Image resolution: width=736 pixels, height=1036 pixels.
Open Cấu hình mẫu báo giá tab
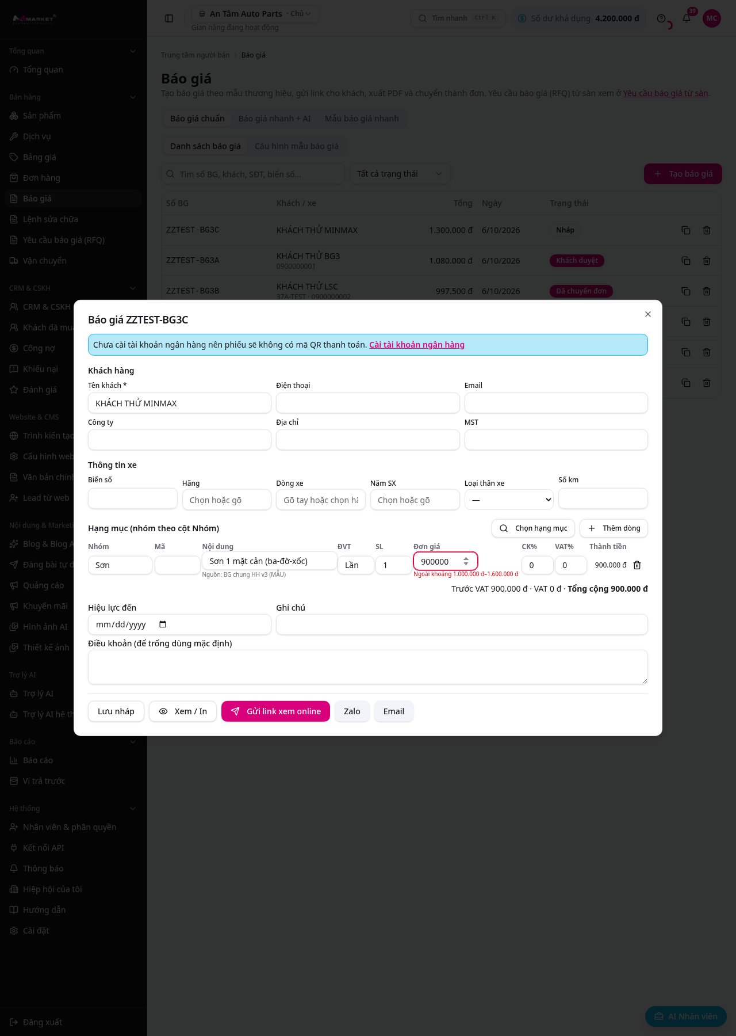[297, 146]
